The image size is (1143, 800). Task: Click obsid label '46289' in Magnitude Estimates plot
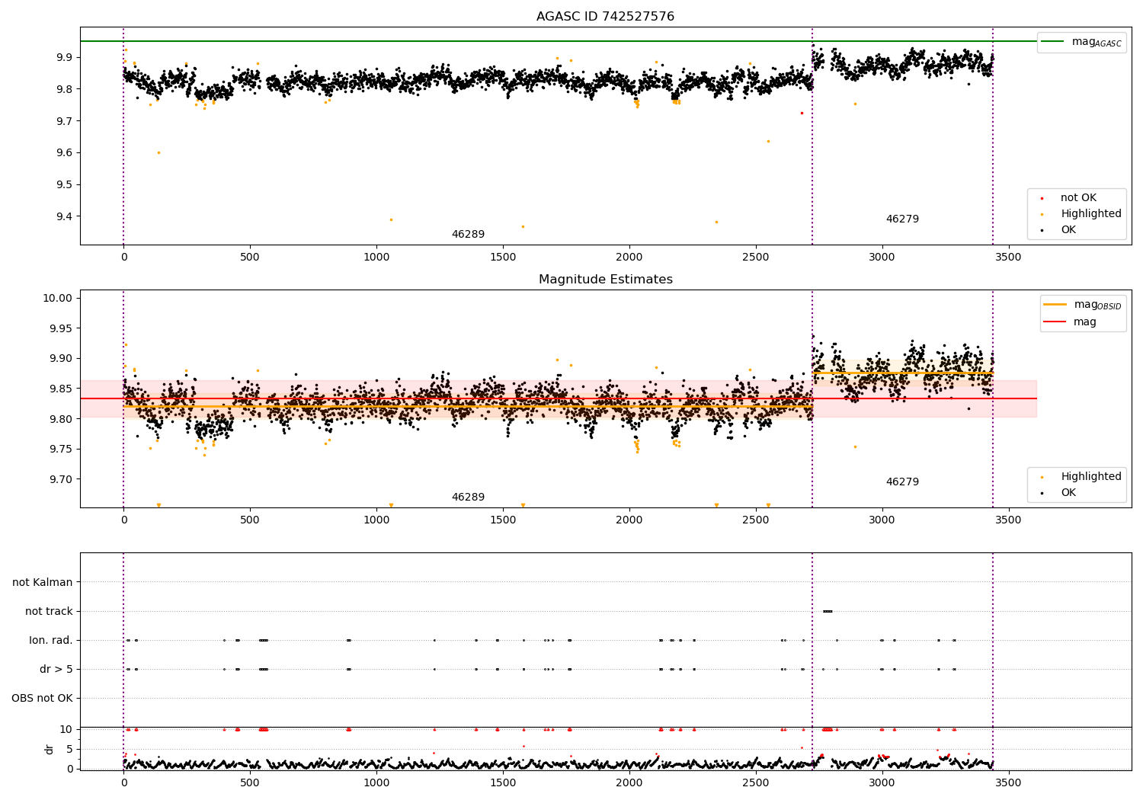(x=468, y=498)
